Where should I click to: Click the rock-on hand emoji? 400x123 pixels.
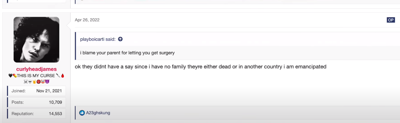click(x=34, y=82)
